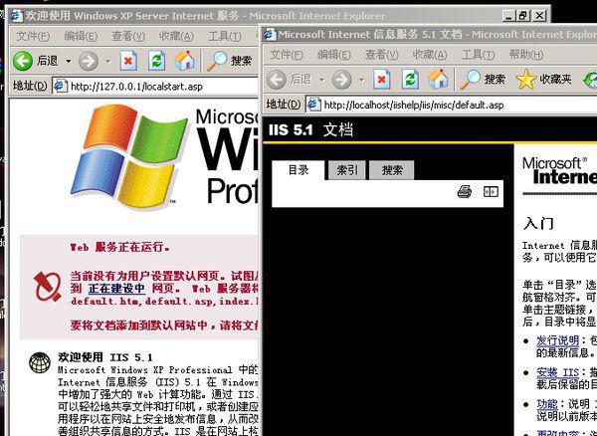Image resolution: width=597 pixels, height=436 pixels.
Task: Go Home in Windows XP Server window
Action: (x=185, y=61)
